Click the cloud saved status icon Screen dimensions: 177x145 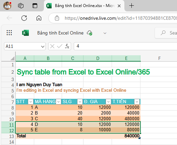click(x=90, y=33)
